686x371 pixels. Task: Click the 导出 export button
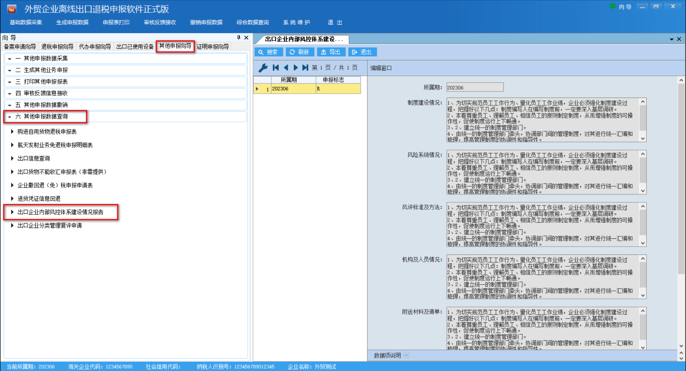(x=331, y=52)
